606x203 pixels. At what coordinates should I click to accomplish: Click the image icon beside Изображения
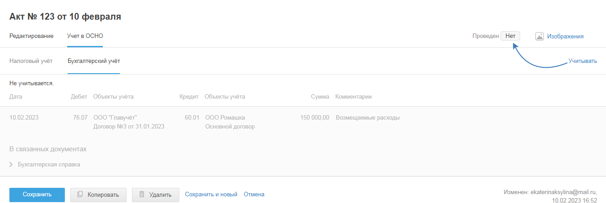539,37
